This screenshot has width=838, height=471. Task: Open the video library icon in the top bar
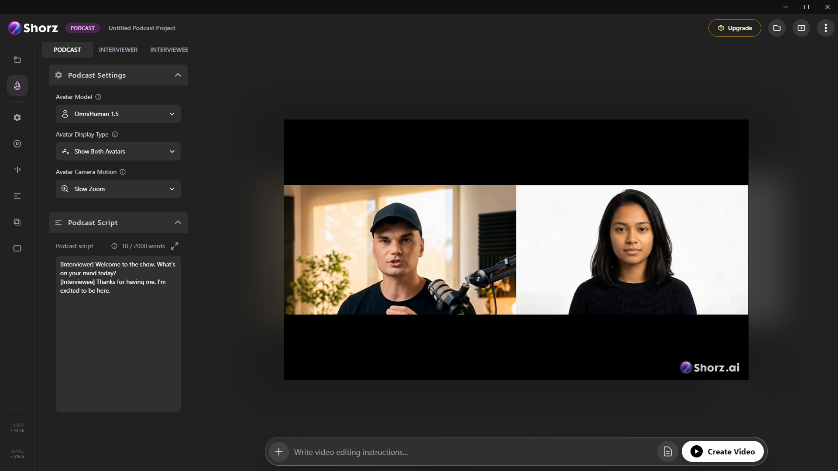801,27
